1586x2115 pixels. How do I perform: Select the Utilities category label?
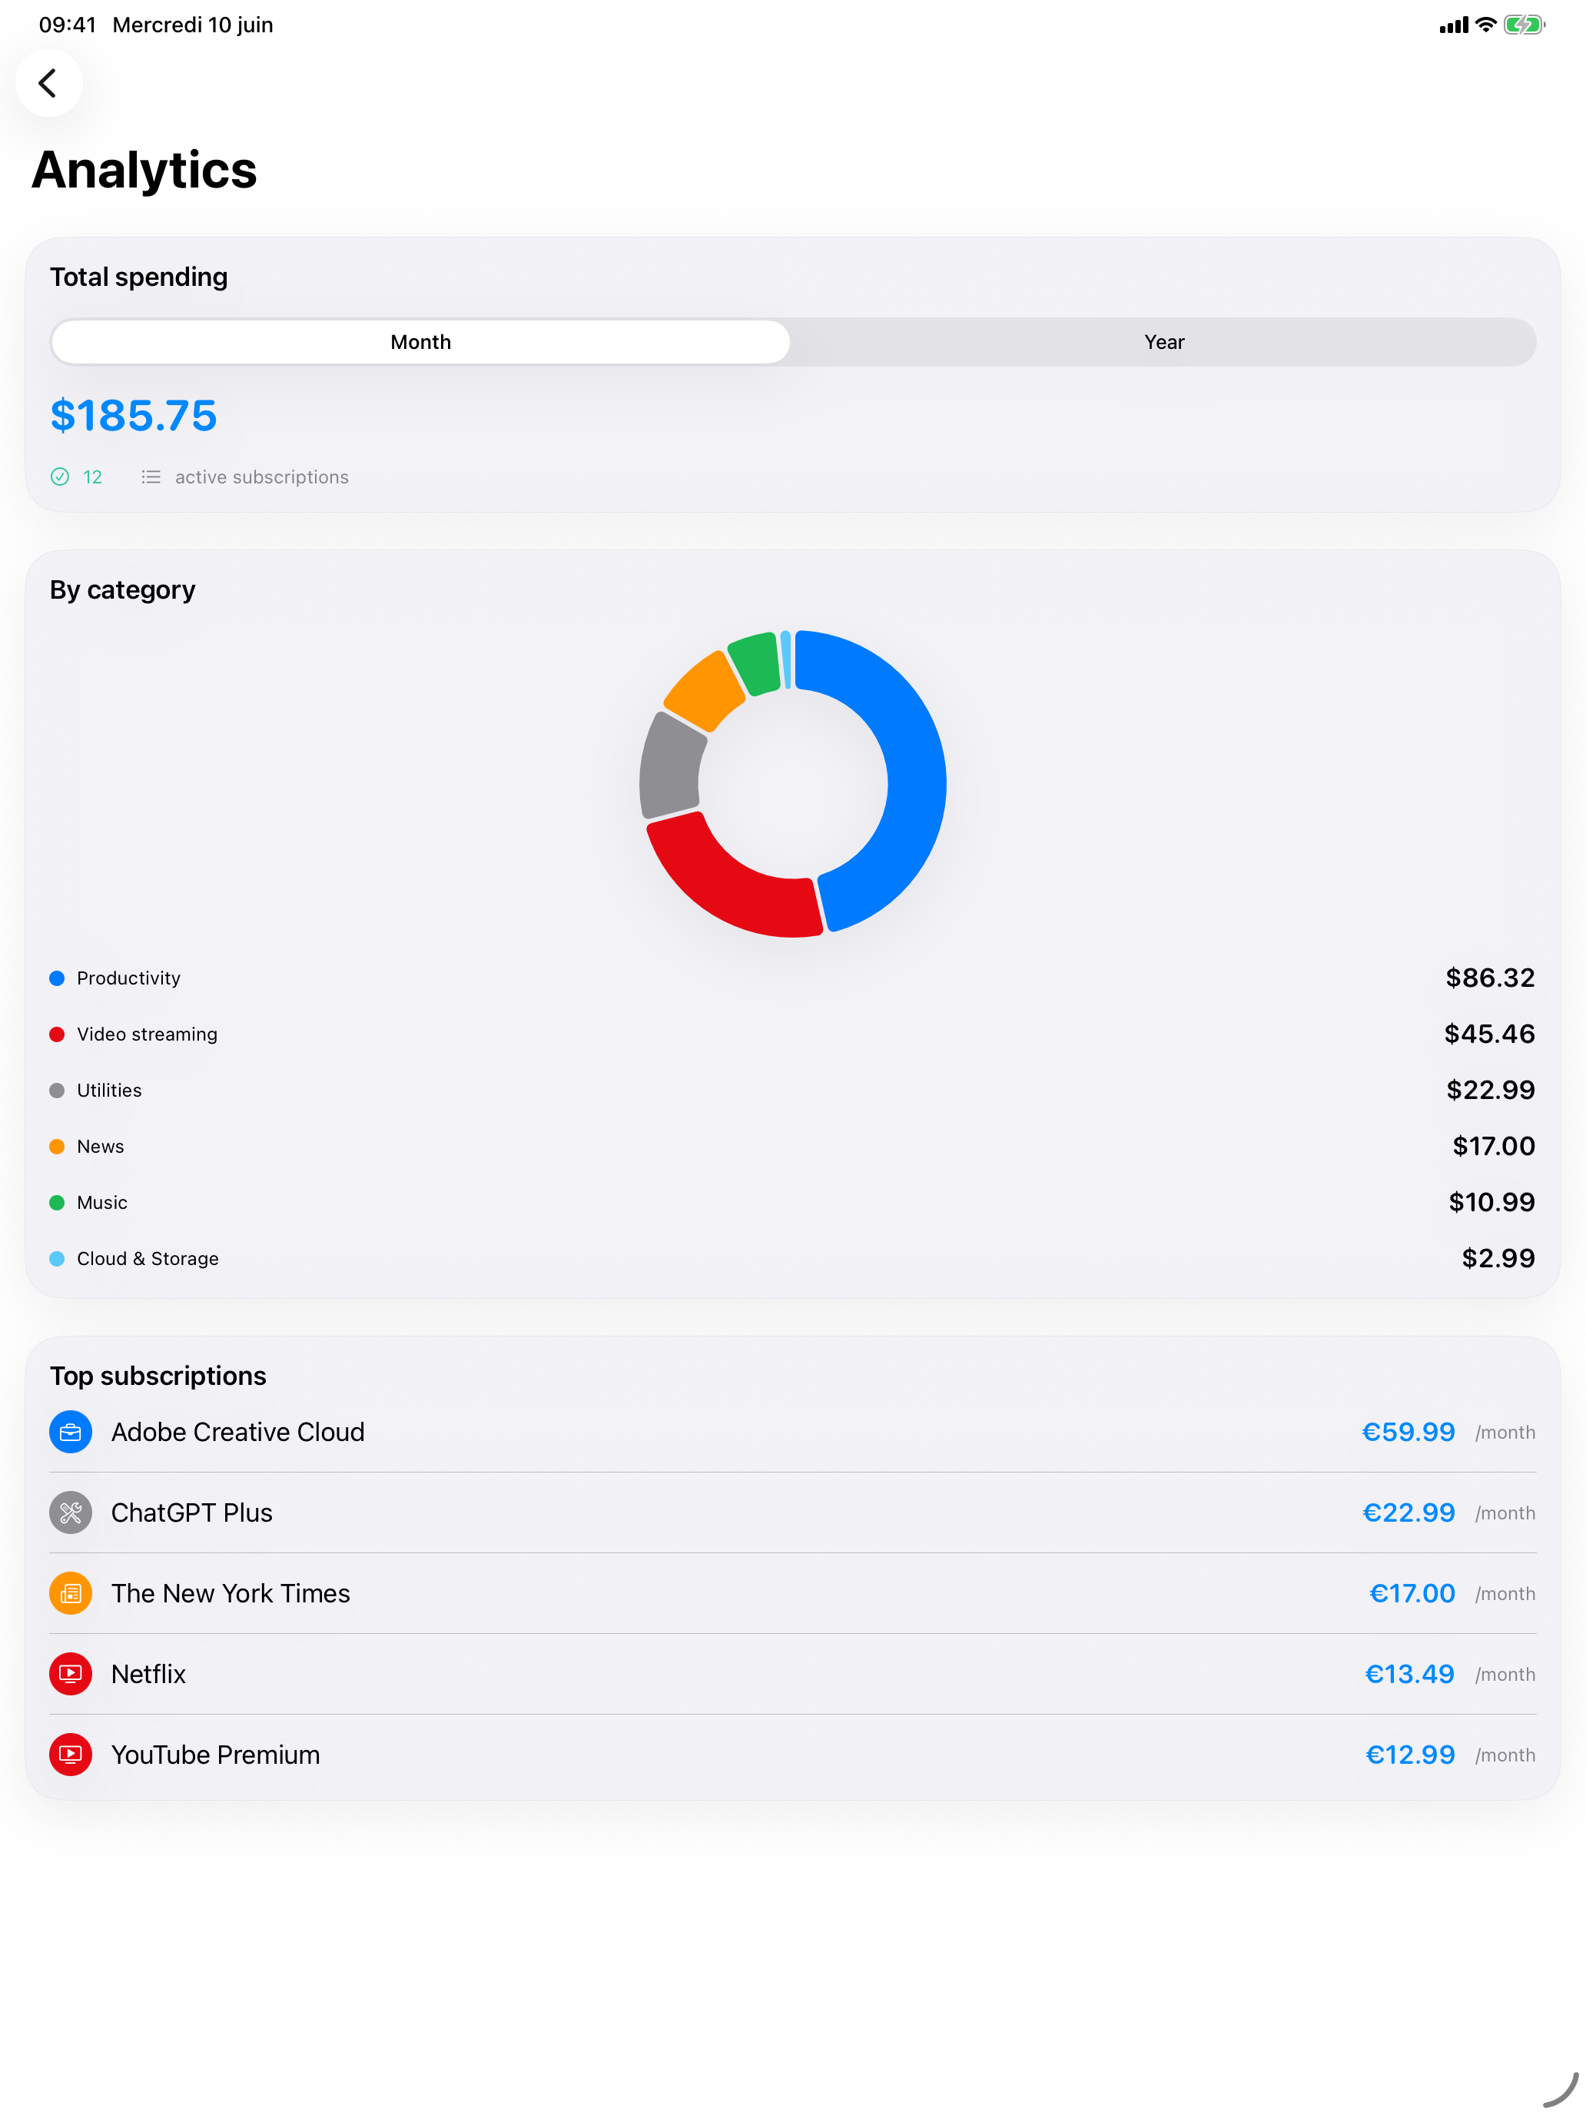tap(109, 1091)
